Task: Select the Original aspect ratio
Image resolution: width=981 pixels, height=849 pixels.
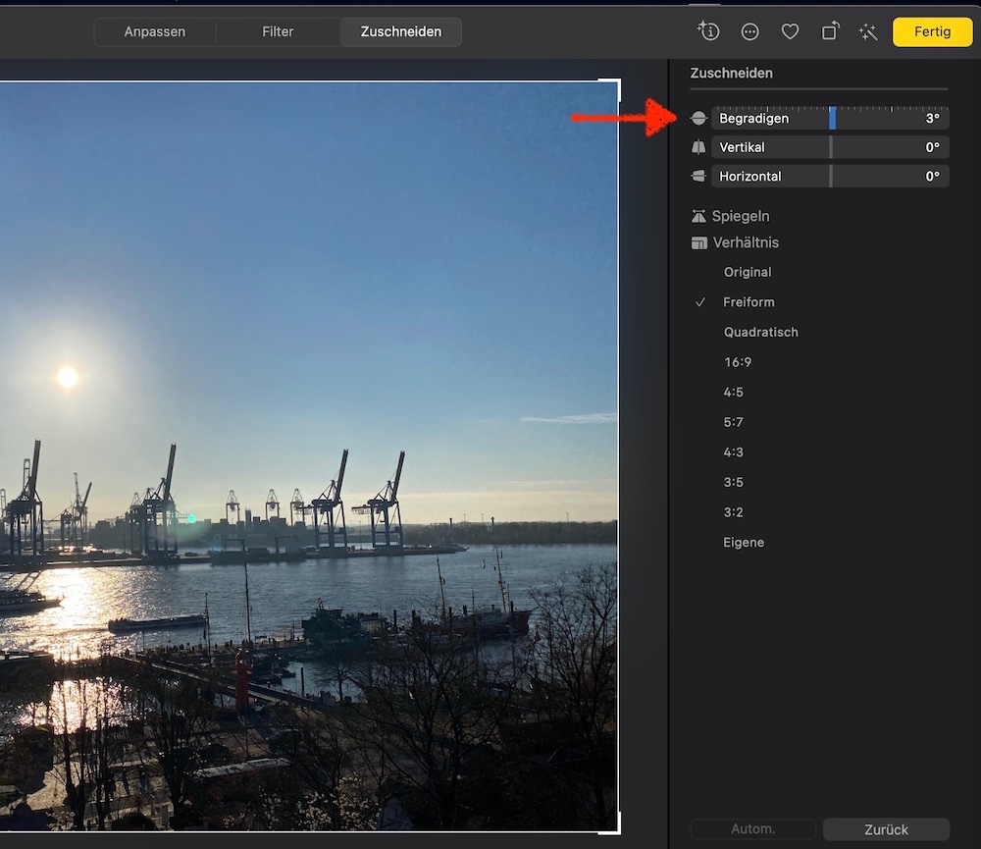Action: click(748, 272)
